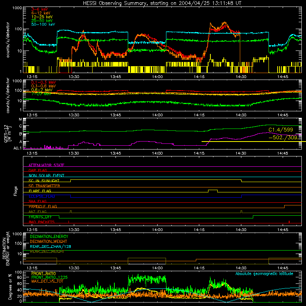Image resolution: width=306 pixels, height=306 pixels.
Task: Click 14:30 tick label under Flags panel
Action: pos(241,230)
